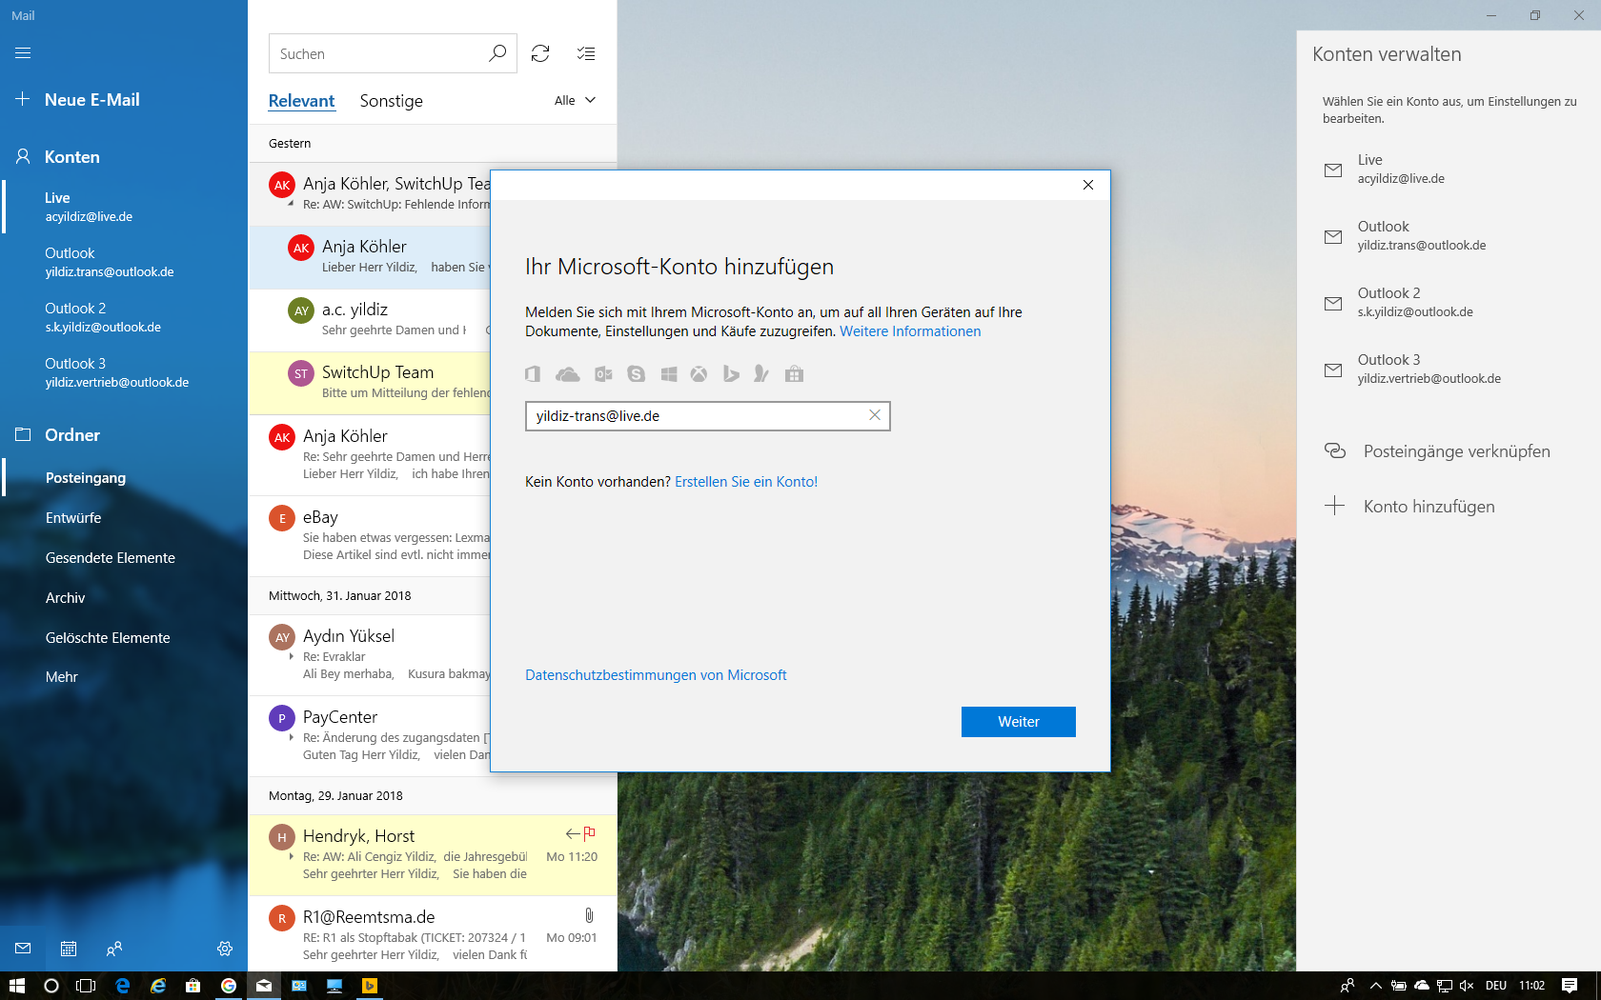Expand the PayCenter conversation arrow
Image resolution: width=1601 pixels, height=1000 pixels.
[292, 737]
